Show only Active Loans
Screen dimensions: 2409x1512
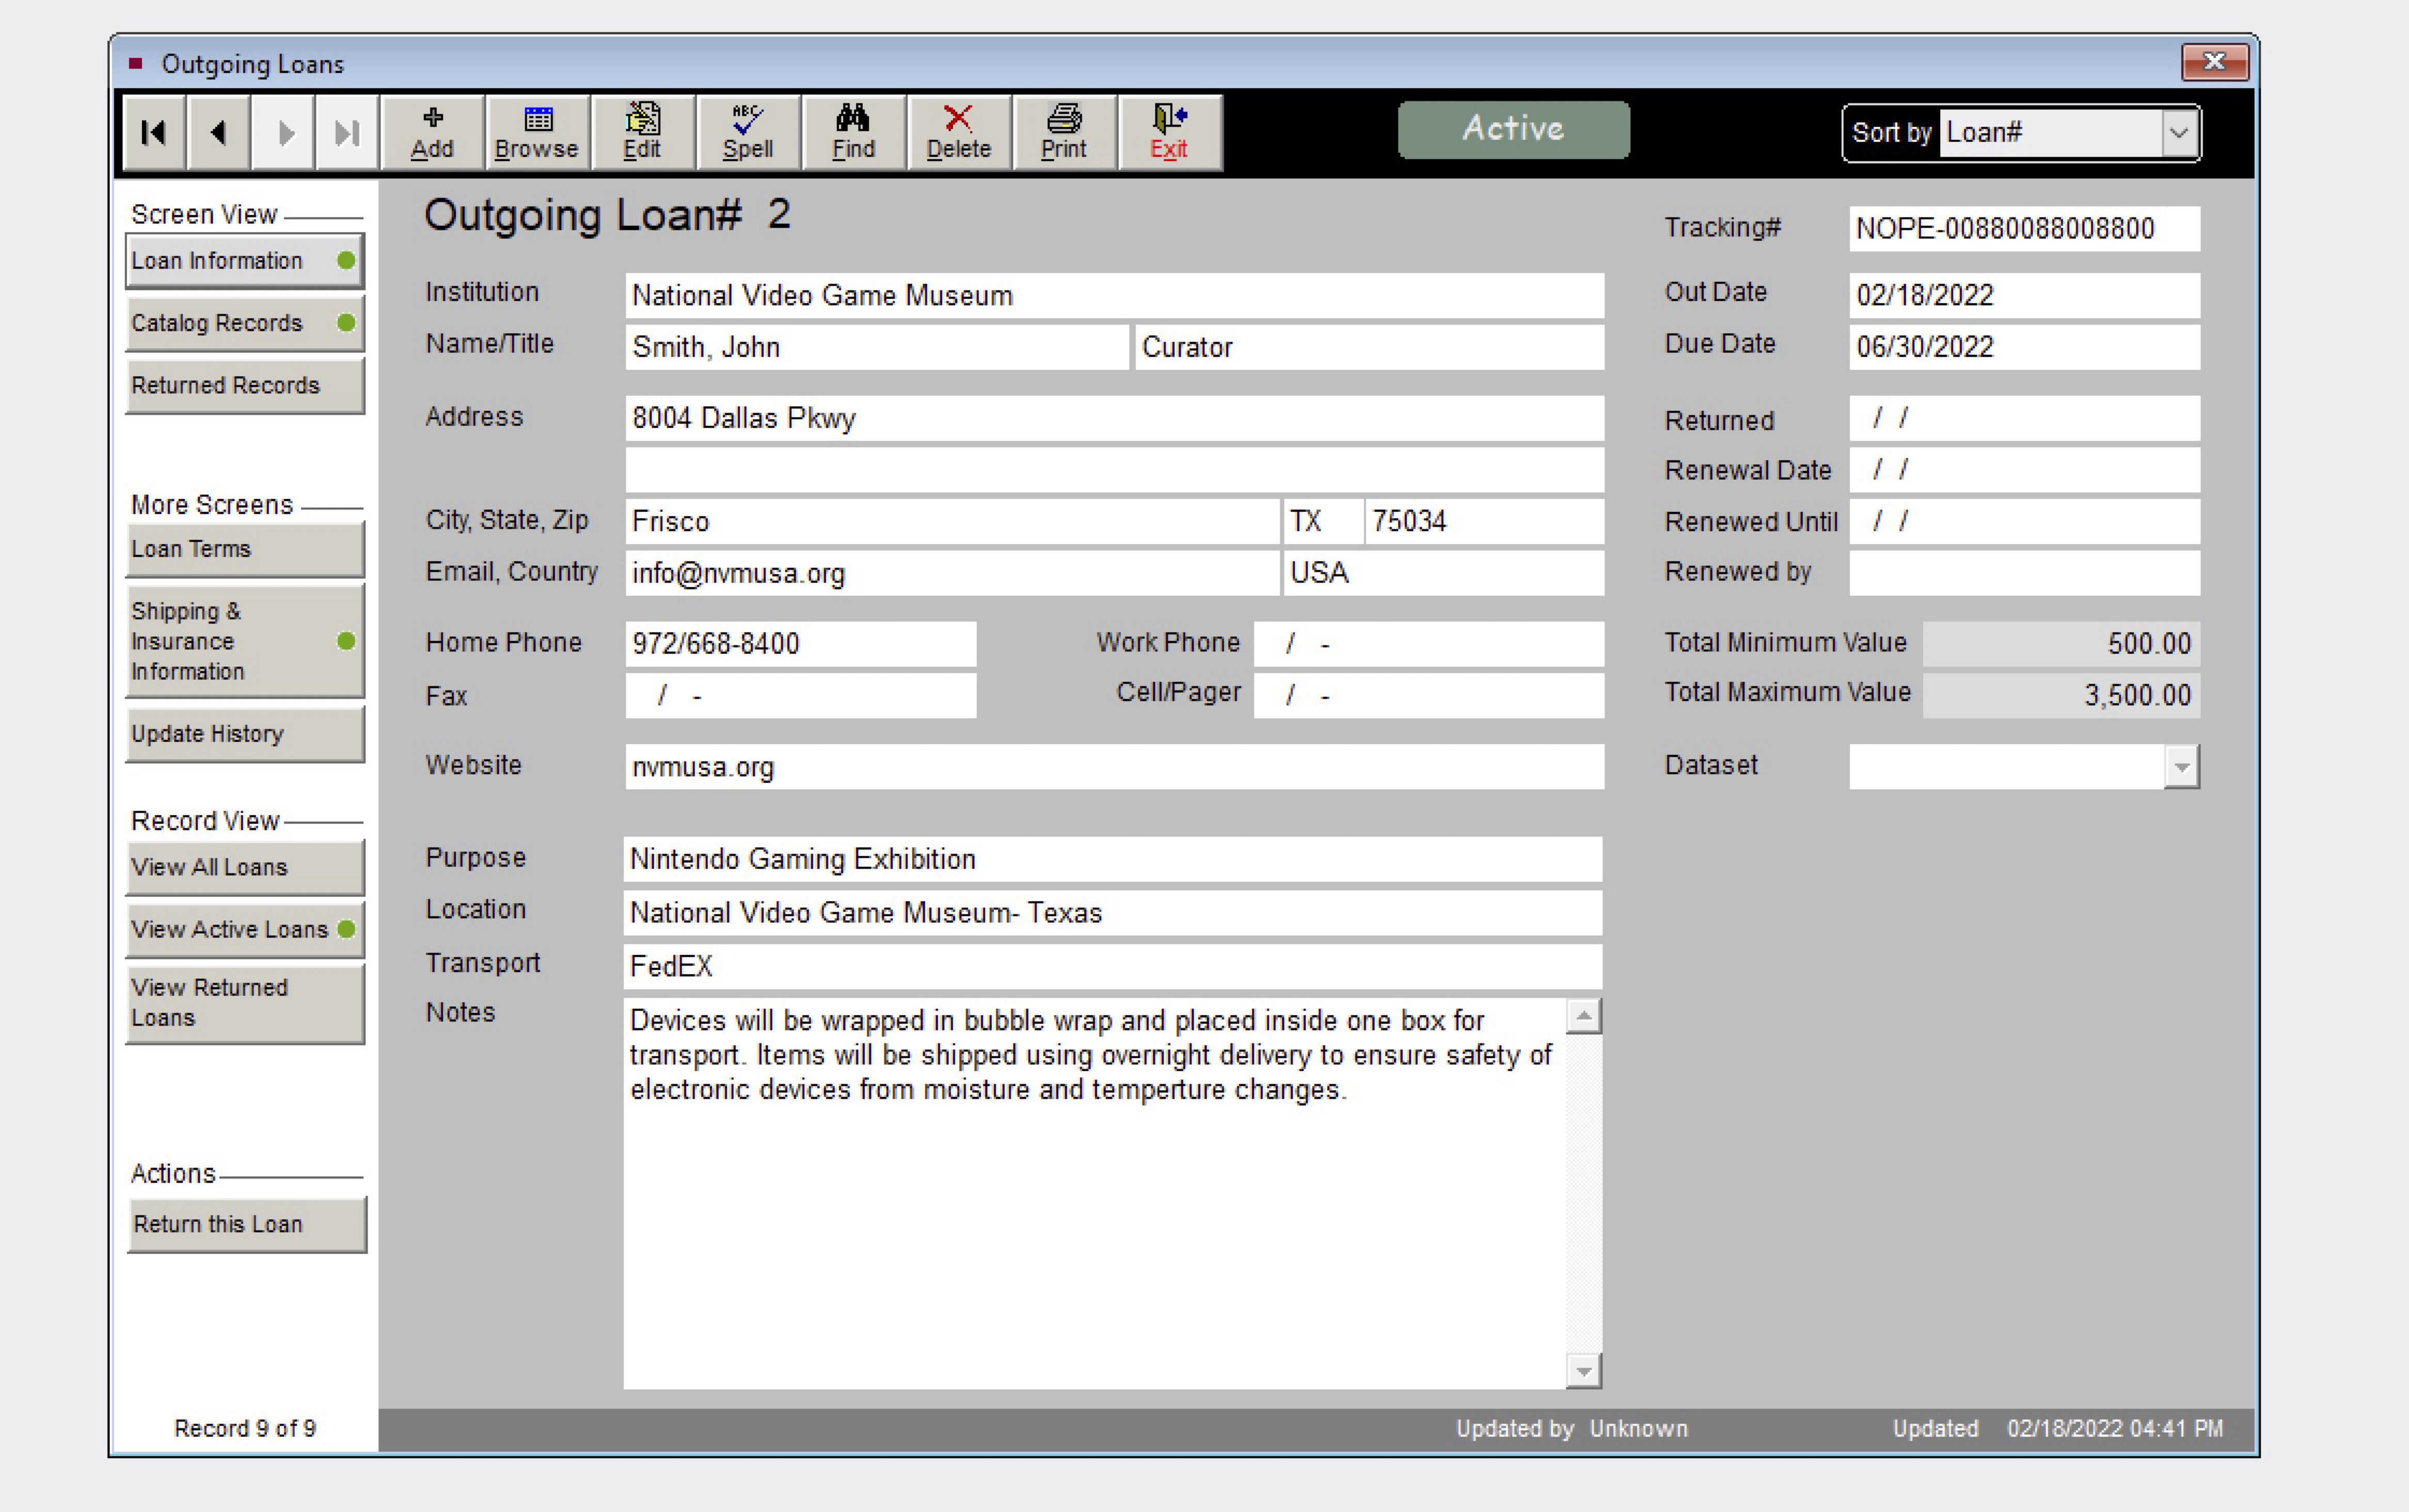[244, 929]
